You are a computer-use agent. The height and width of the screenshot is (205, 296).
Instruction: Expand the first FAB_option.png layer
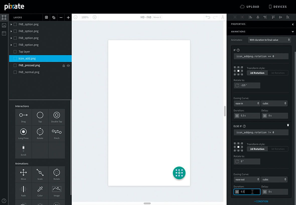11,24
